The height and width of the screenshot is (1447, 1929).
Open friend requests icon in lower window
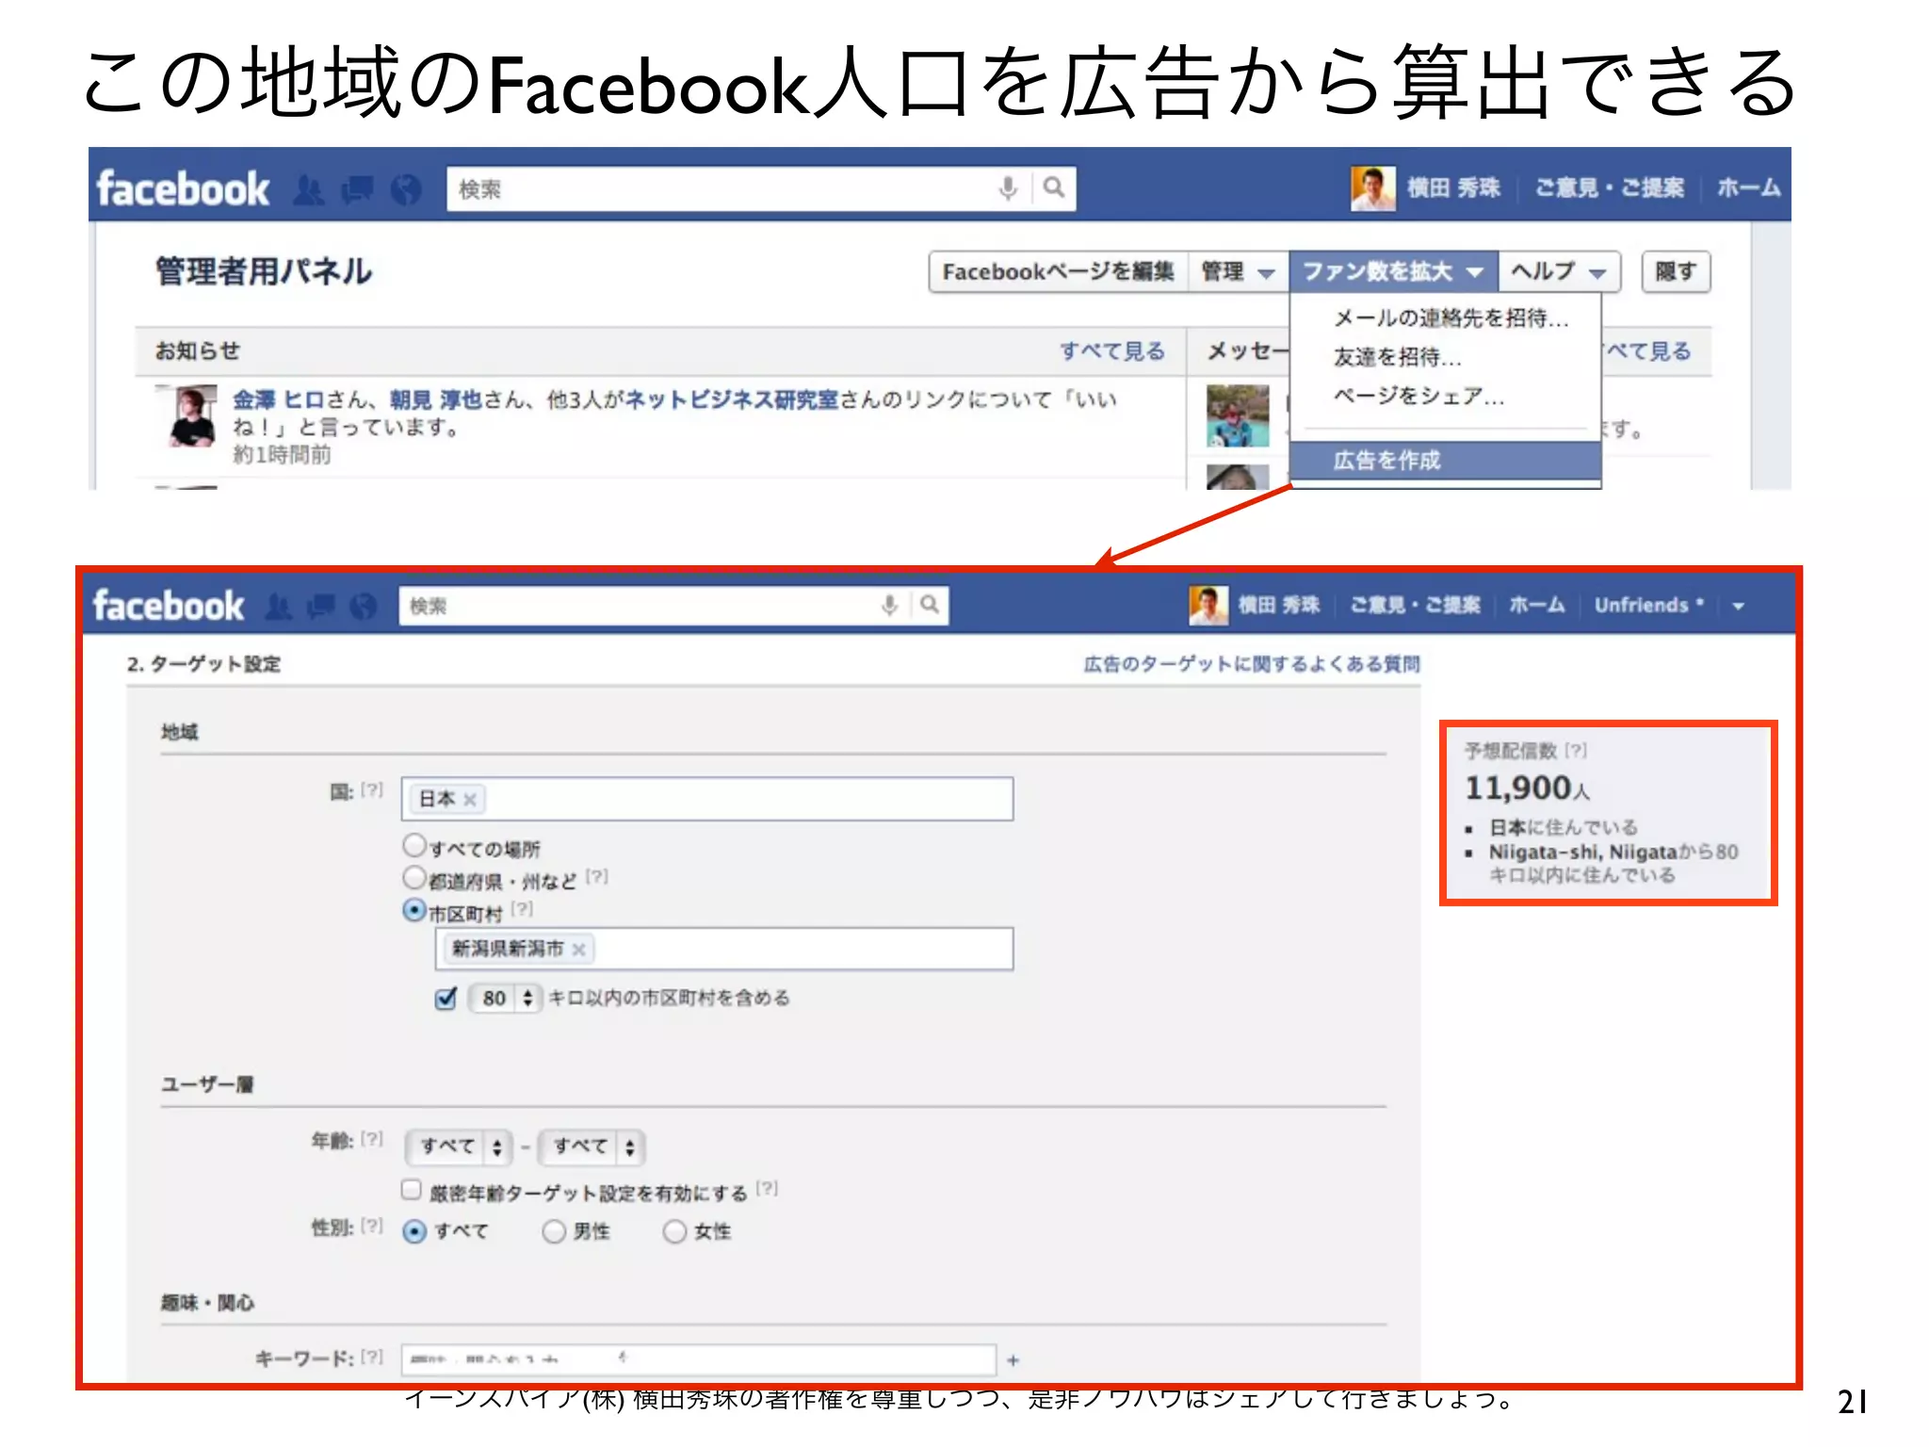click(x=278, y=607)
